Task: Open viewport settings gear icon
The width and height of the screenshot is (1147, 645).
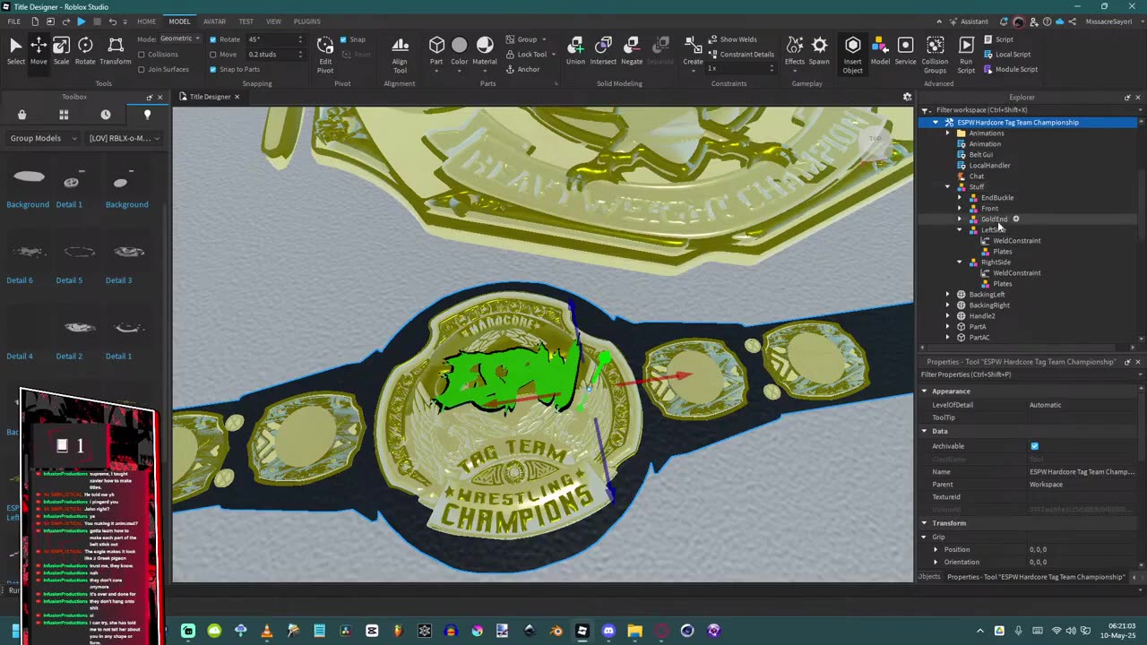Action: point(907,97)
